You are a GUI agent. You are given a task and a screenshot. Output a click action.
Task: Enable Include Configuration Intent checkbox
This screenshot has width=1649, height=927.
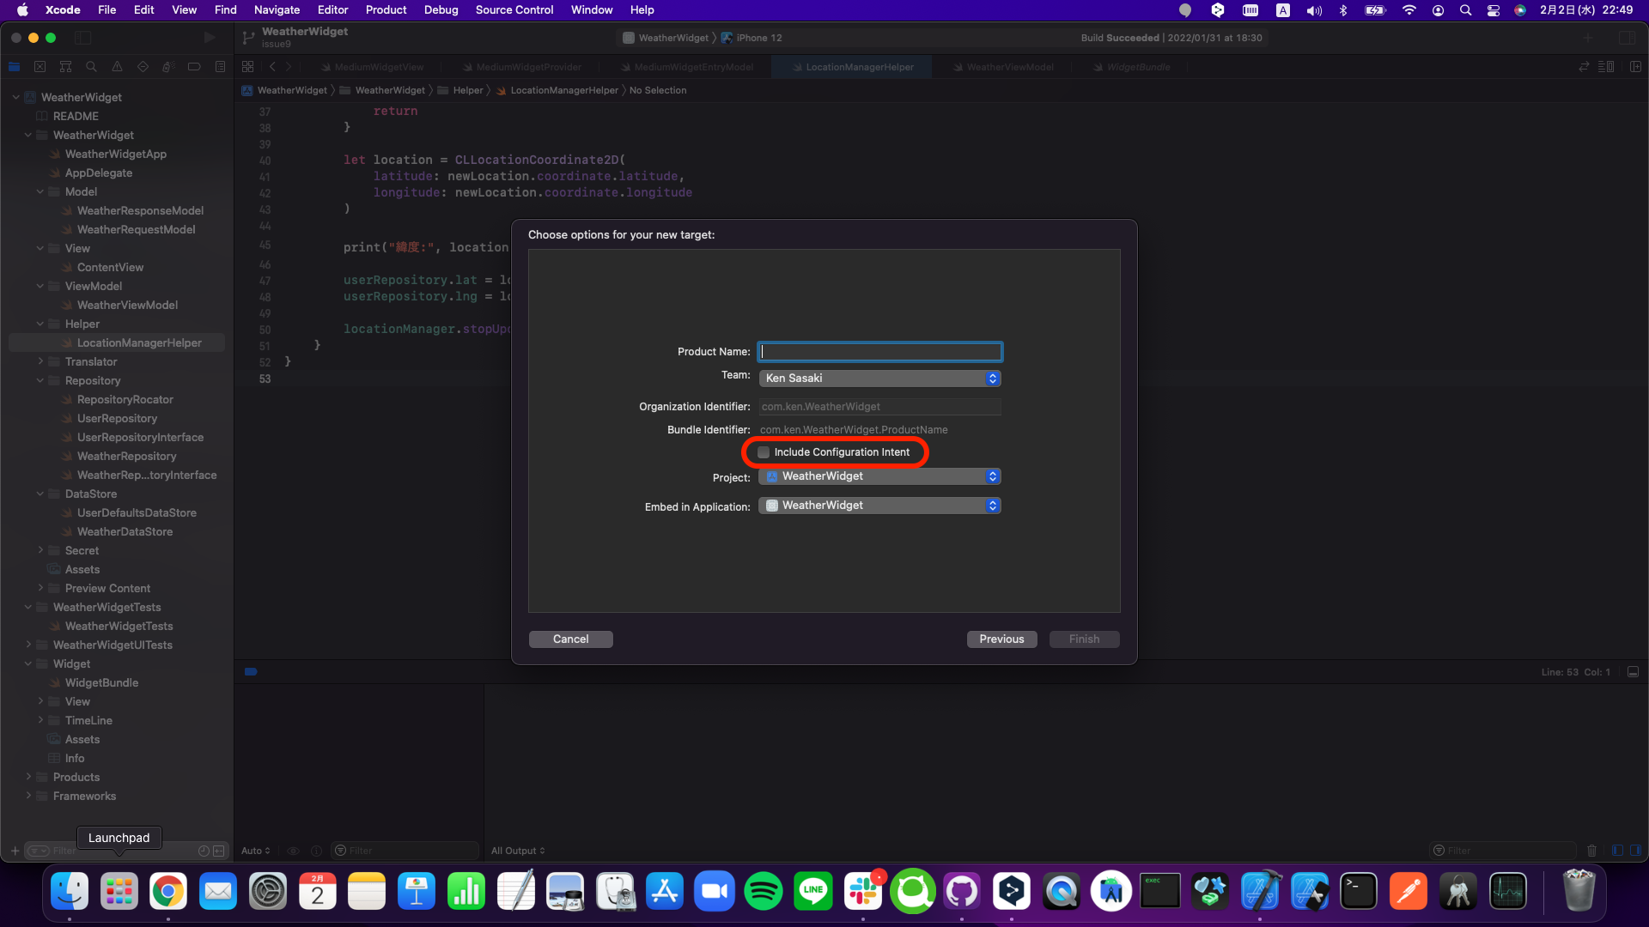764,452
